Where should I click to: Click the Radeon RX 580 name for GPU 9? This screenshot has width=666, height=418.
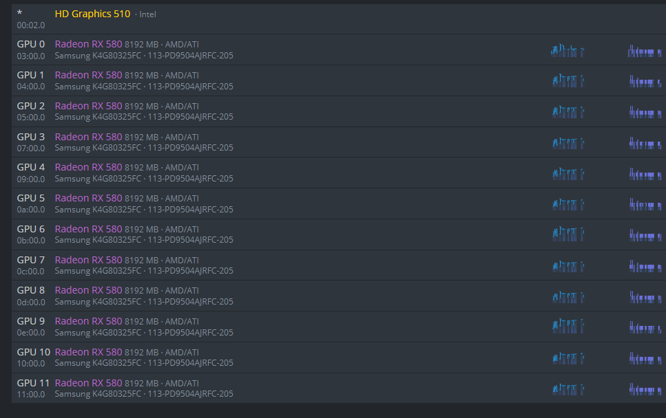(x=88, y=321)
